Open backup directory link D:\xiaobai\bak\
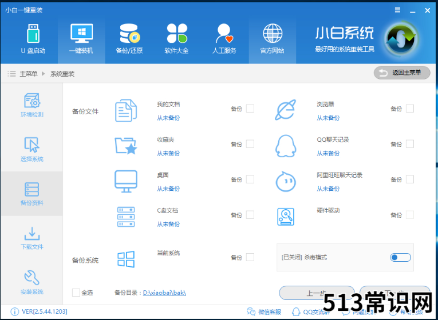The image size is (438, 320). [164, 293]
